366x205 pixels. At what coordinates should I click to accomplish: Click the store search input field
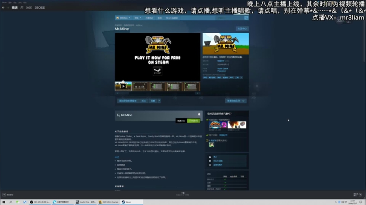(x=230, y=18)
